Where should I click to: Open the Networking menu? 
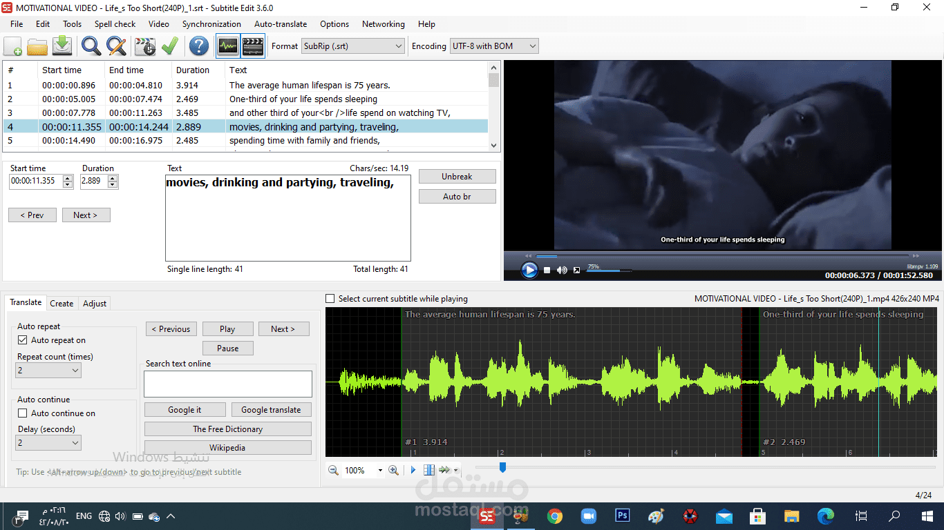click(x=384, y=24)
